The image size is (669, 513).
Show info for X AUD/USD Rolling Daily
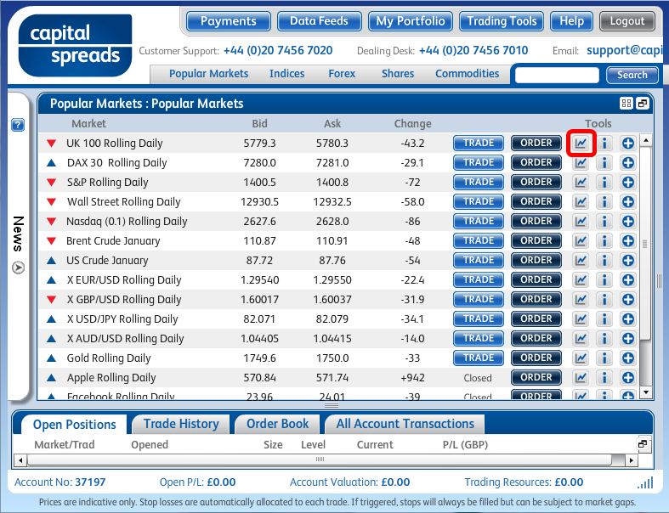click(x=604, y=339)
